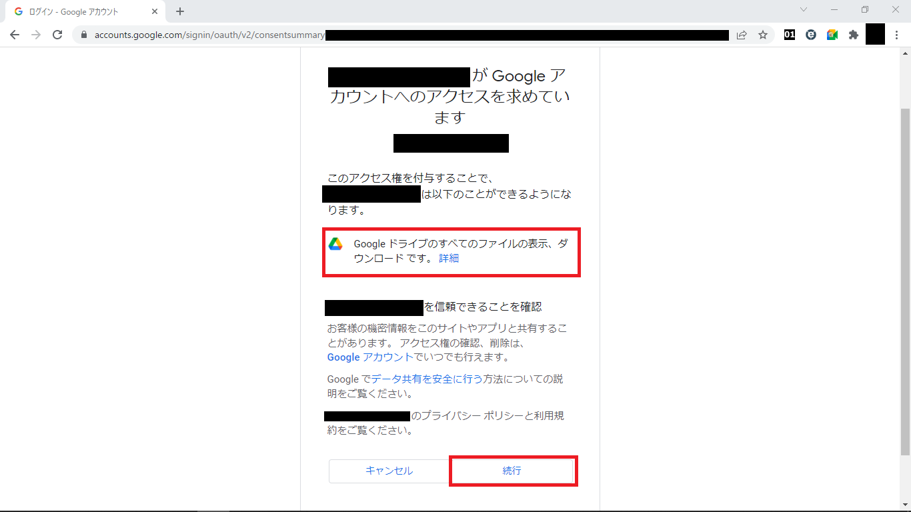The width and height of the screenshot is (911, 512).
Task: Open the "01" browser extension
Action: point(790,35)
